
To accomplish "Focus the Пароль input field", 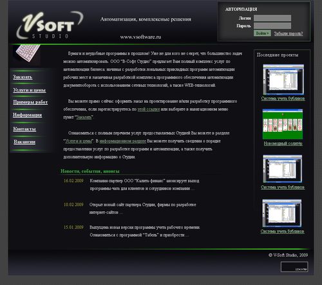I will pyautogui.click(x=272, y=26).
